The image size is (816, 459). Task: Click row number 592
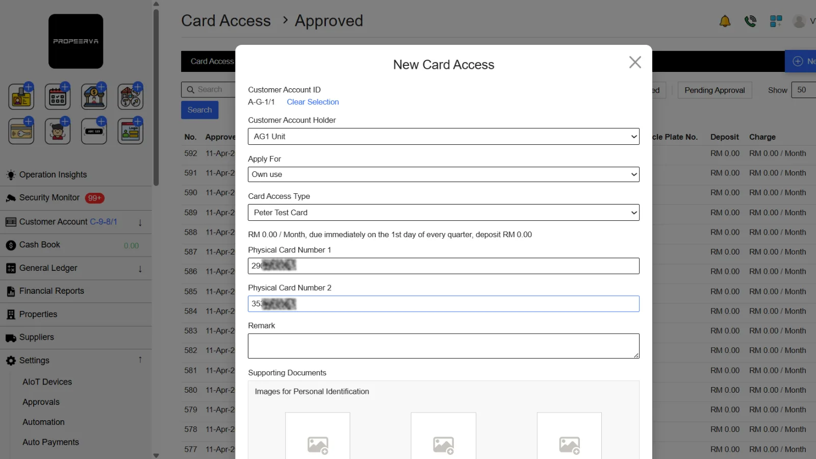(191, 154)
